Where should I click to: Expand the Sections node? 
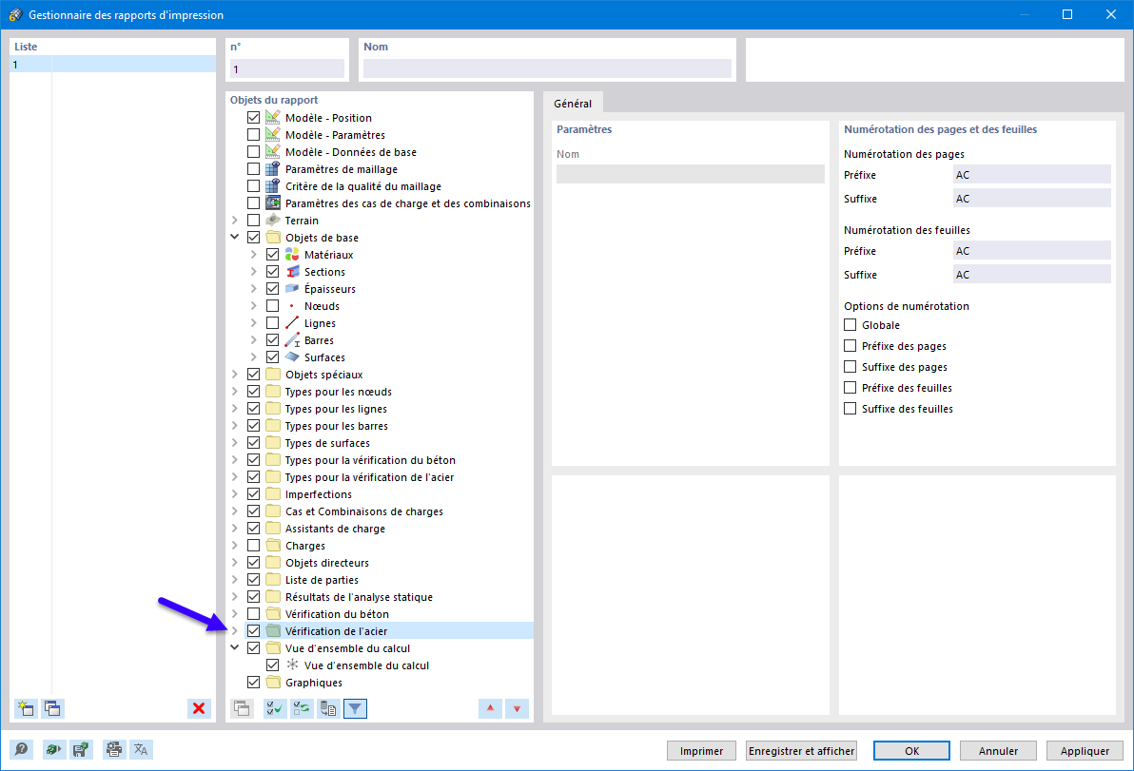pos(254,272)
